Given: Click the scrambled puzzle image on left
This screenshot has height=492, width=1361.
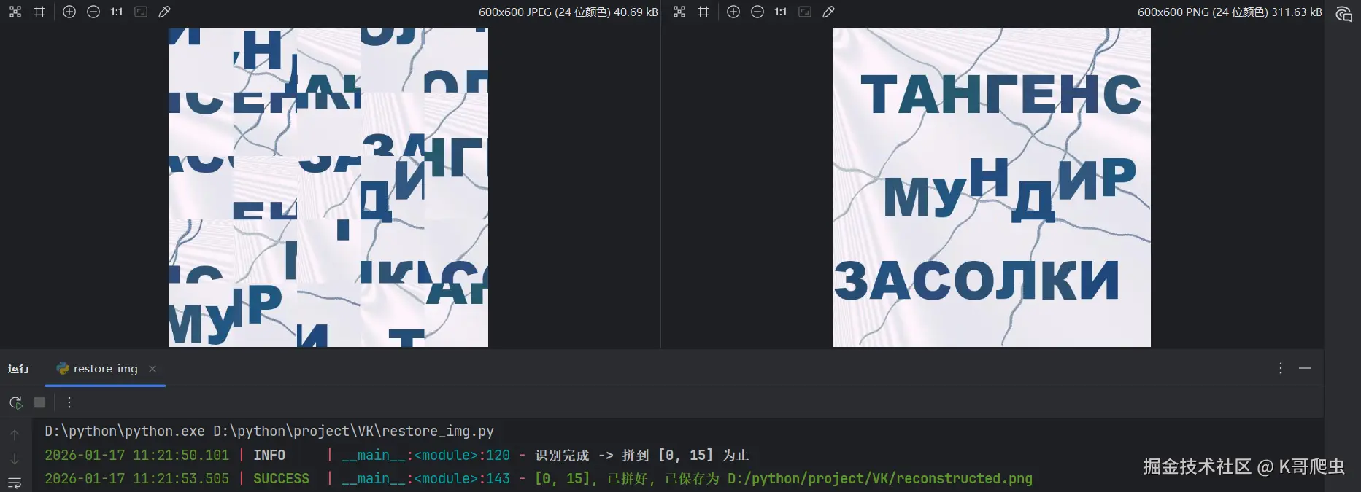Looking at the screenshot, I should click(x=328, y=187).
